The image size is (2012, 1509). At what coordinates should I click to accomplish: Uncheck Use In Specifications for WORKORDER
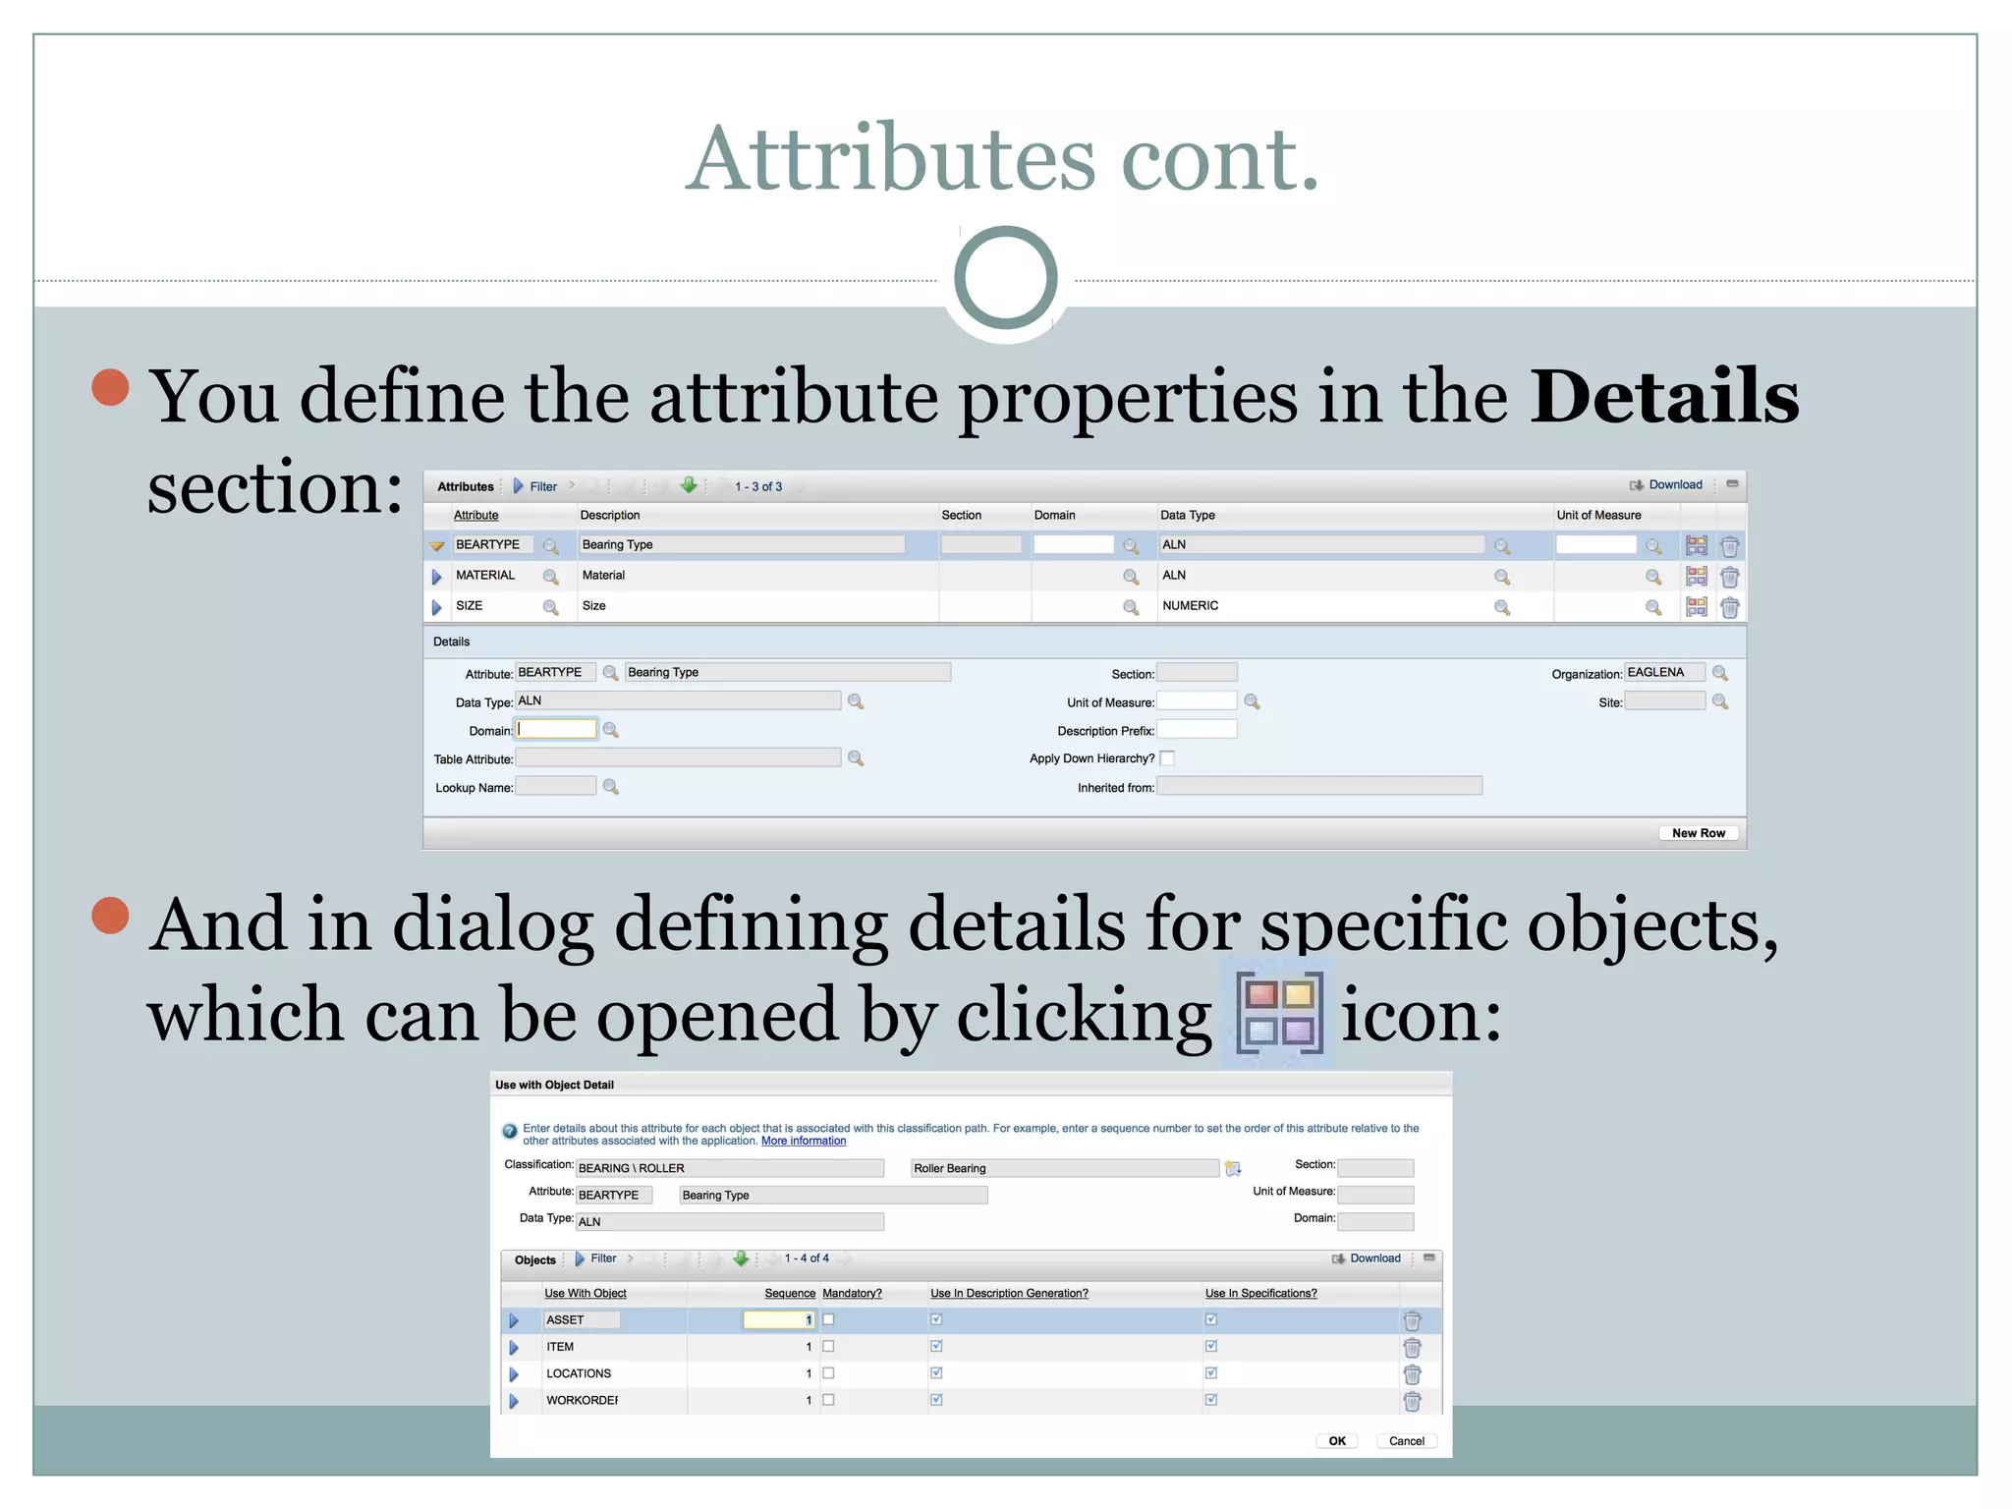pyautogui.click(x=1211, y=1399)
